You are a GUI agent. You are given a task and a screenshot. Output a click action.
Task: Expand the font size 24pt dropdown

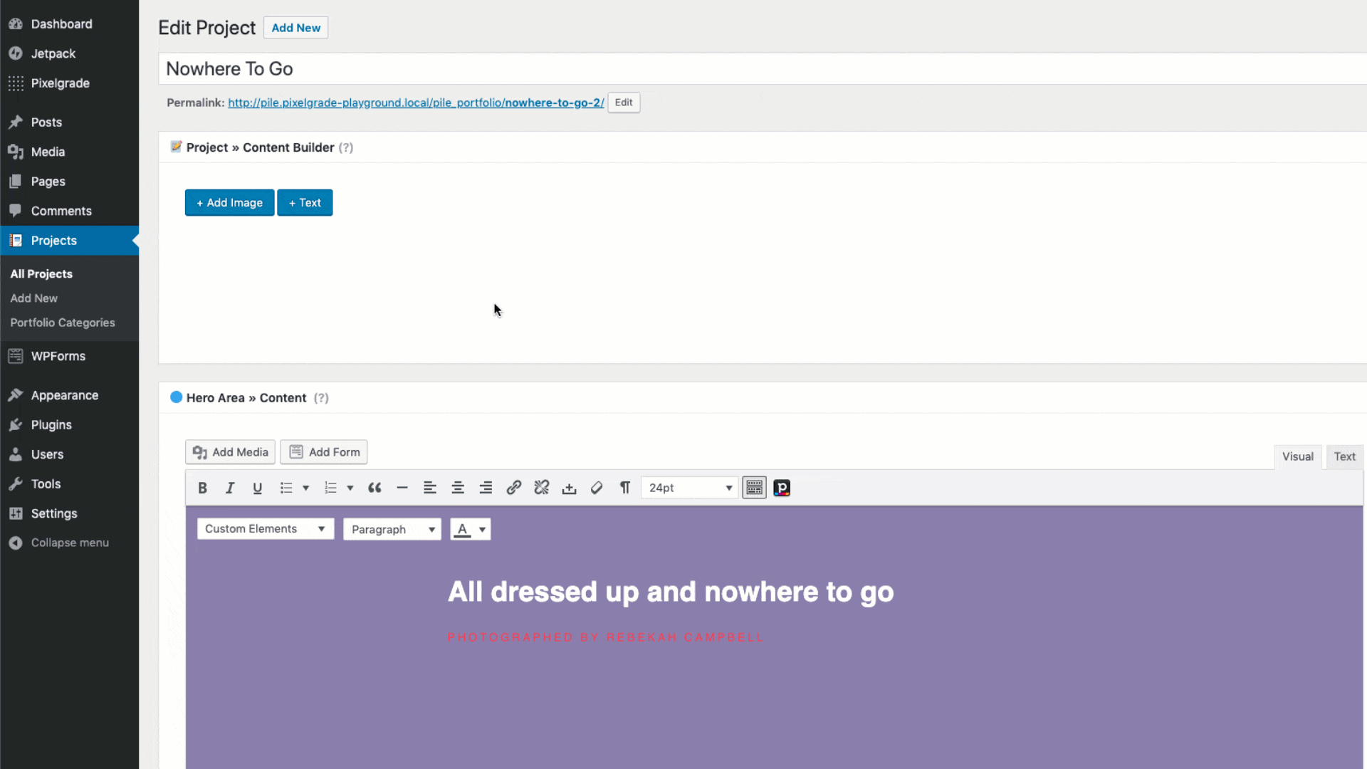pyautogui.click(x=728, y=487)
